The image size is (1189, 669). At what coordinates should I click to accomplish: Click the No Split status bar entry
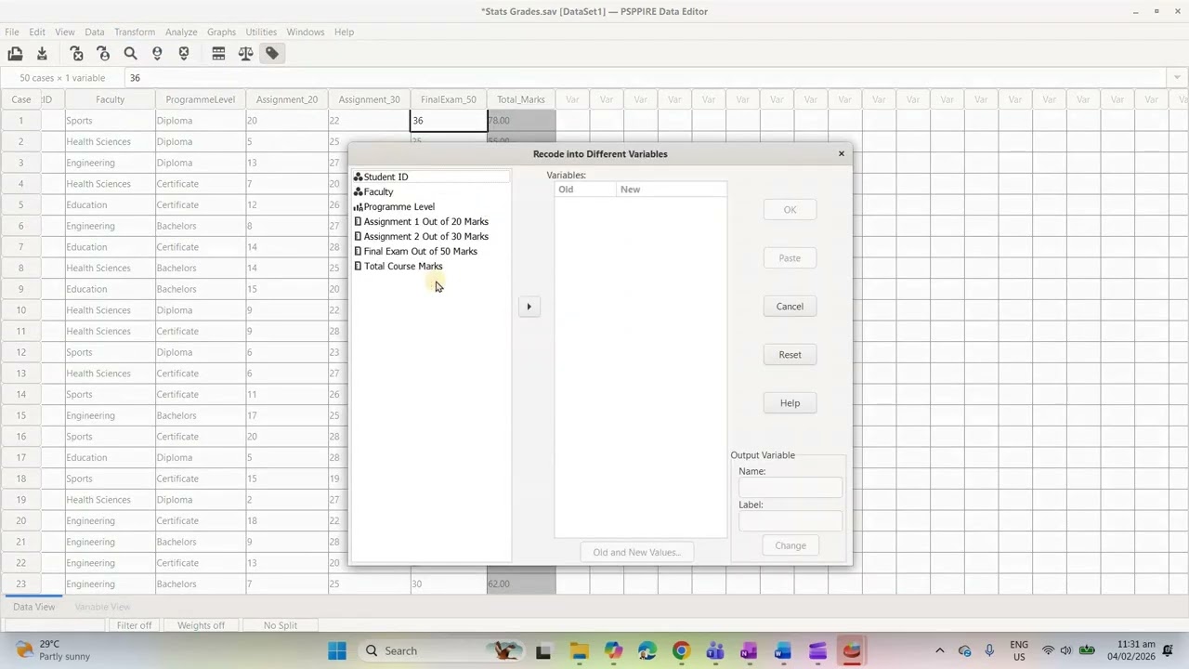(281, 625)
